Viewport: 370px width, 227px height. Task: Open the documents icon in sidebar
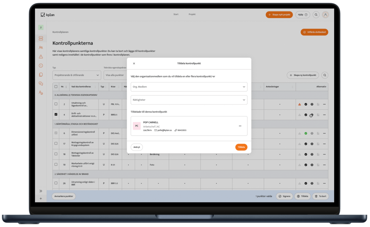point(41,75)
